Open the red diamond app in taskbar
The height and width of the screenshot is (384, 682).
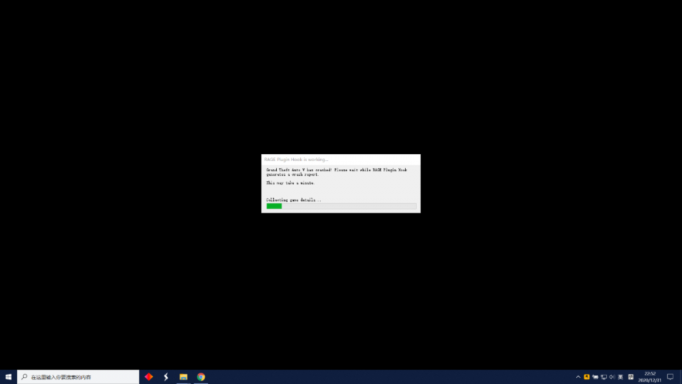[x=149, y=376]
